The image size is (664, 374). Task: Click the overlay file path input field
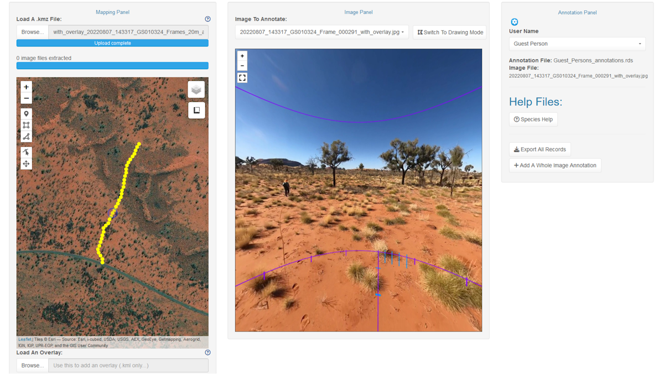point(128,365)
